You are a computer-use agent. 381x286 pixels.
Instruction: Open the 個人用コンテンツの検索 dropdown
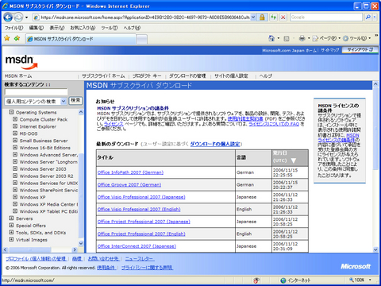pos(36,101)
